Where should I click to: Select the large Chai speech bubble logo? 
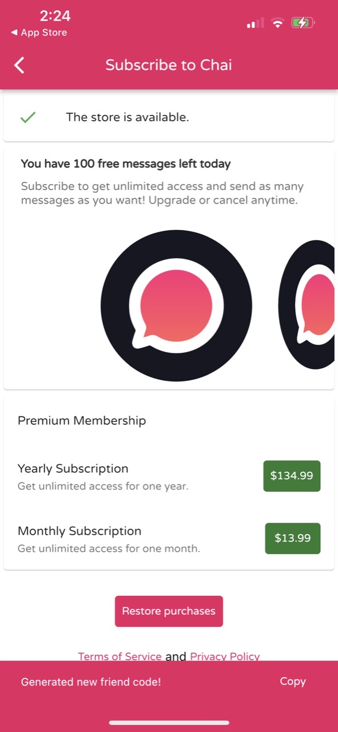coord(177,306)
